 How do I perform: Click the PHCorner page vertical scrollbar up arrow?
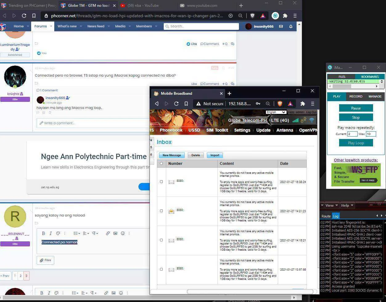pyautogui.click(x=299, y=24)
